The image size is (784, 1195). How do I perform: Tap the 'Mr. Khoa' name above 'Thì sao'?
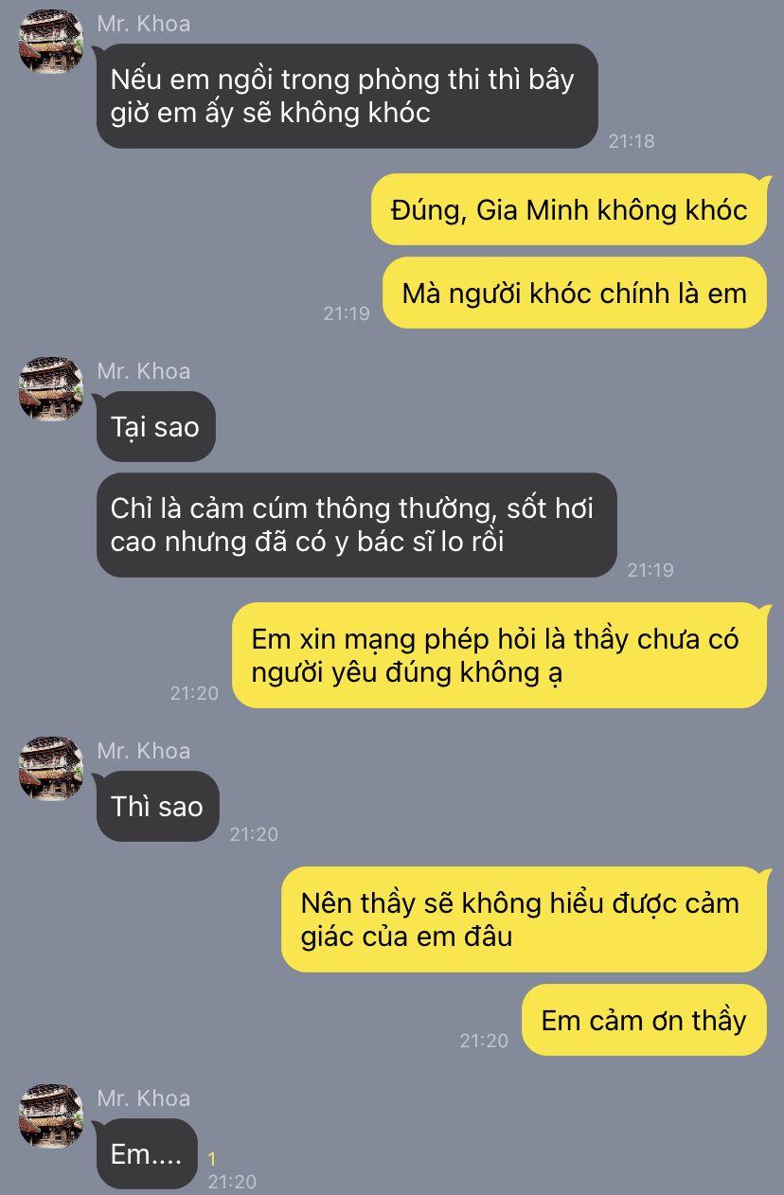pos(144,750)
